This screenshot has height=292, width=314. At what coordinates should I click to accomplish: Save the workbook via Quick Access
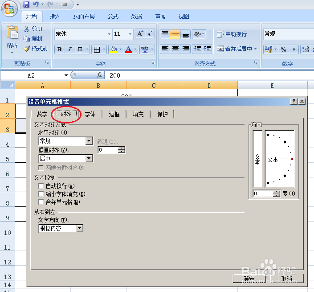[26, 4]
